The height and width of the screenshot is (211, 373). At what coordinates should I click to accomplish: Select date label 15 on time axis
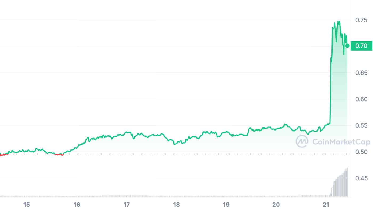[x=26, y=205]
